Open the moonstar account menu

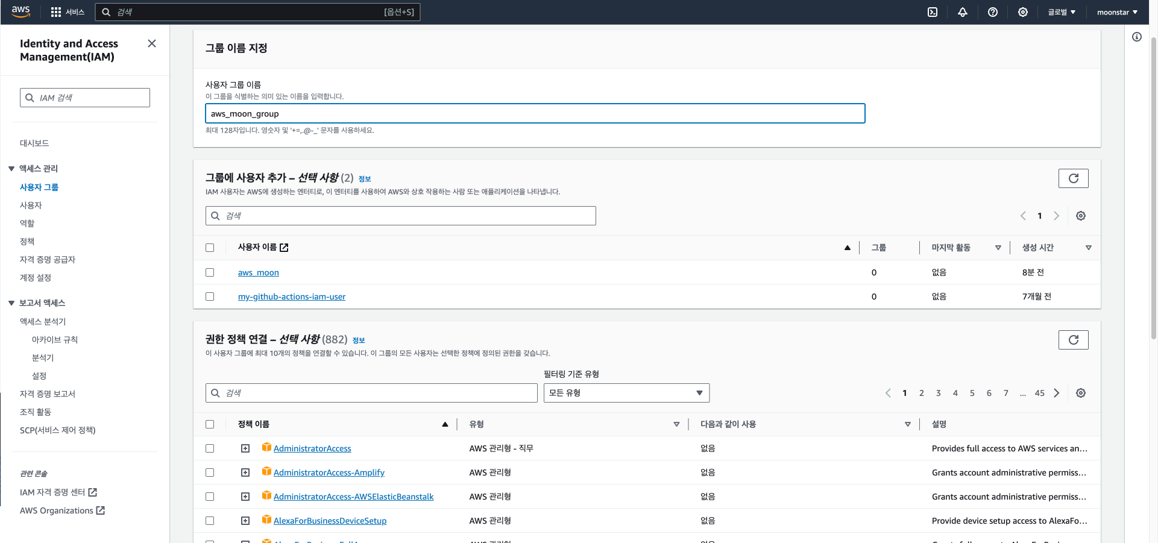pyautogui.click(x=1117, y=12)
